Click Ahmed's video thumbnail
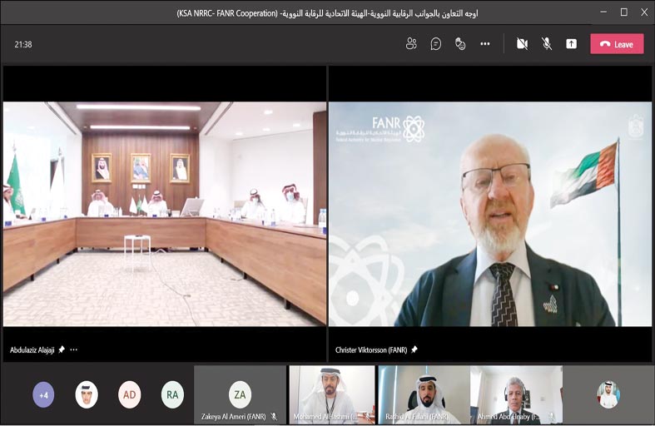This screenshot has width=655, height=426. coord(515,394)
